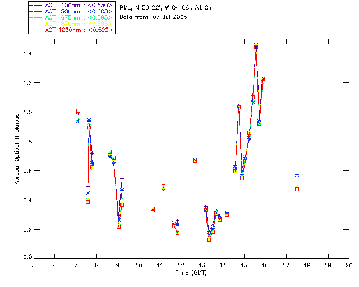
Task: Click the 'Time (GMT)' x-axis label
Action: tap(191, 272)
